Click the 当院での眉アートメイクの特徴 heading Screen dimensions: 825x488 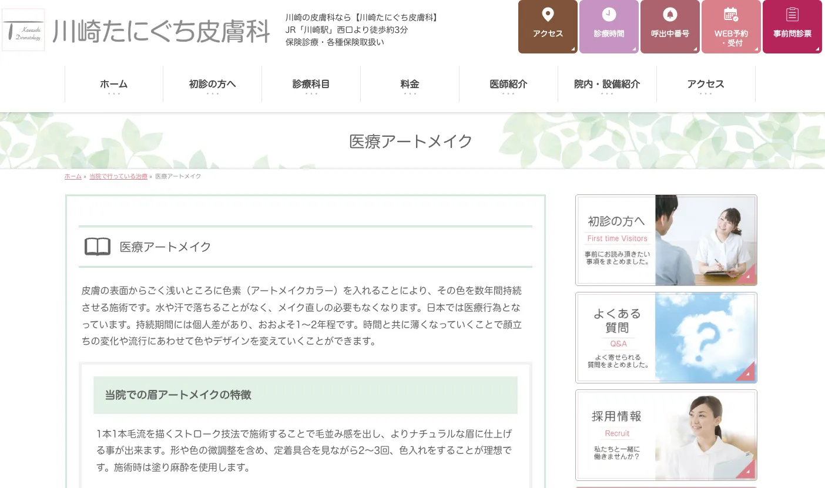(178, 395)
